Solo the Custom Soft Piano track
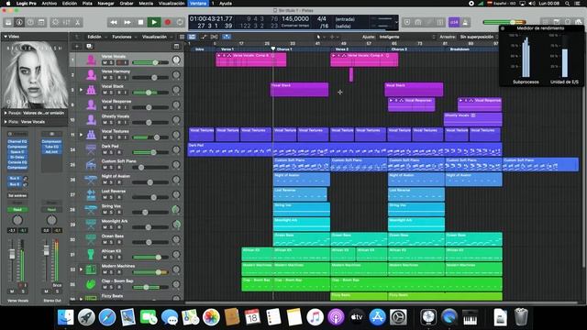587x330 pixels. (111, 167)
